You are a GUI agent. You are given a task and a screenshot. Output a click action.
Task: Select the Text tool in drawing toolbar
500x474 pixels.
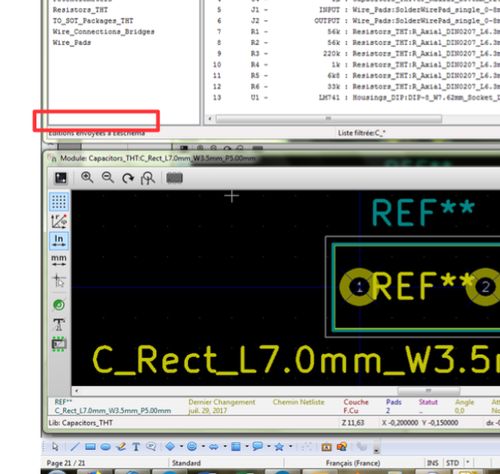click(x=136, y=446)
